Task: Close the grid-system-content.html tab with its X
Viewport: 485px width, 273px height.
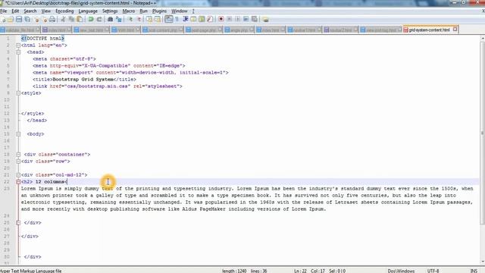Action: [x=455, y=29]
